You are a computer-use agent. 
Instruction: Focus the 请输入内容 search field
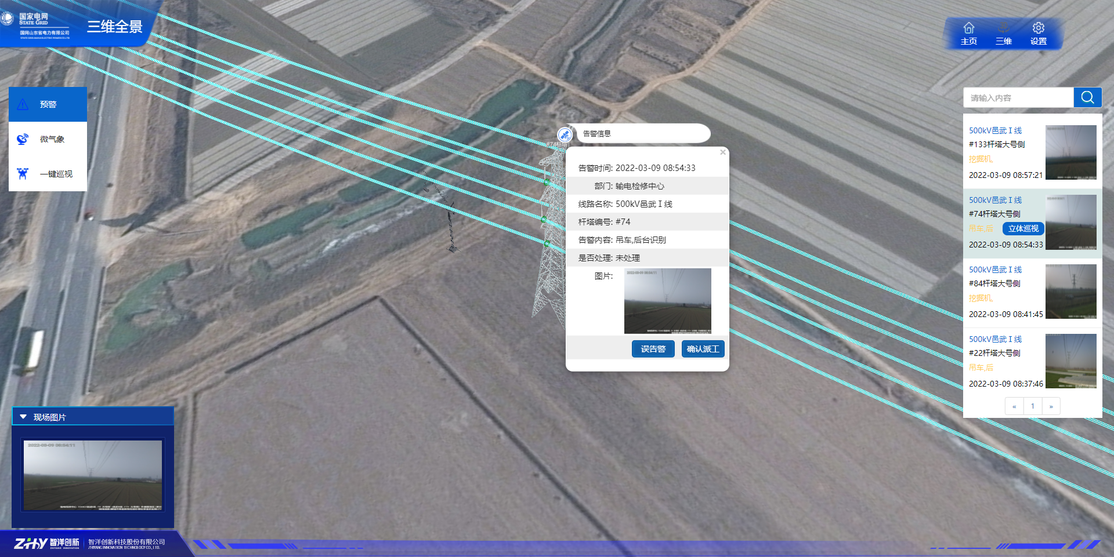(1018, 98)
